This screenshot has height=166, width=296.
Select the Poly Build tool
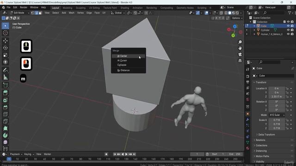tap(5, 128)
